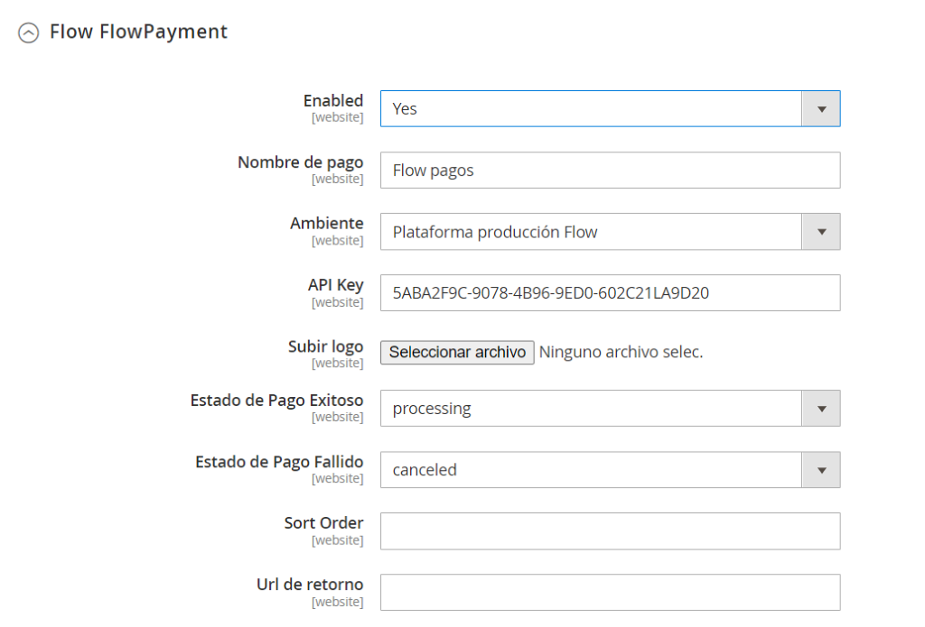
Task: Click the Nombre de pago label
Action: (300, 162)
